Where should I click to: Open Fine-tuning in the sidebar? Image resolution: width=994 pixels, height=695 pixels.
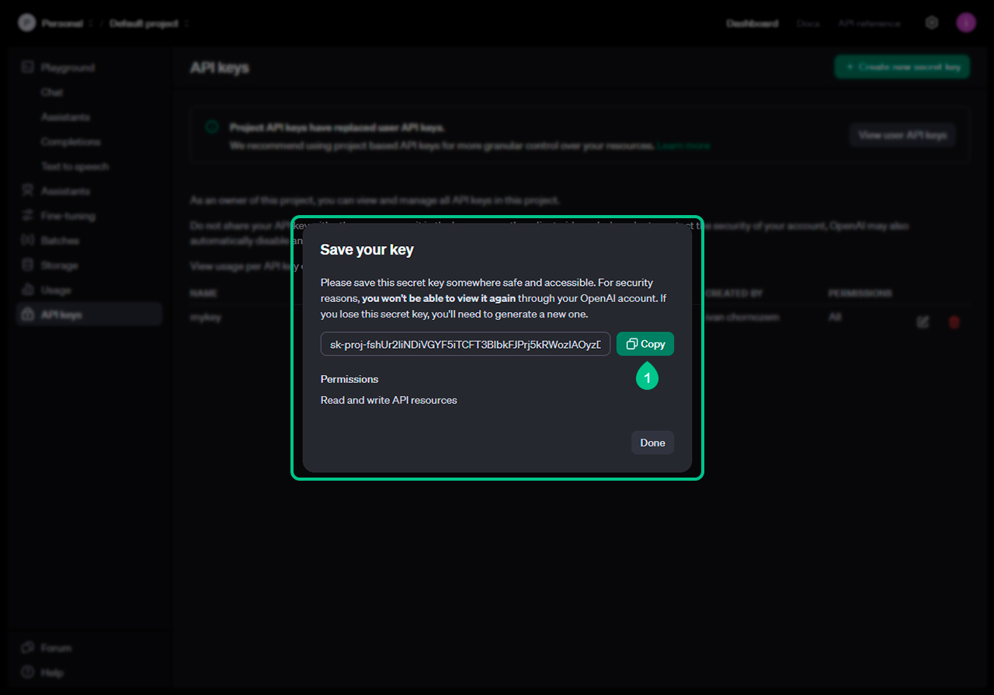[x=69, y=216]
